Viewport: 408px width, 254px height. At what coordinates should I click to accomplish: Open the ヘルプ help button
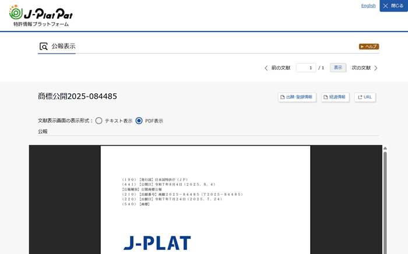(369, 47)
